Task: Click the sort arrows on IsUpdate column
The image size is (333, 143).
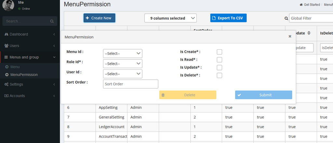Action: pyautogui.click(x=309, y=33)
